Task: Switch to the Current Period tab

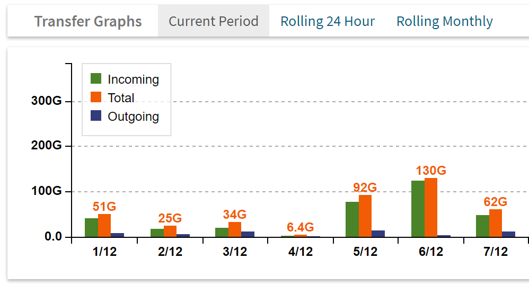Action: tap(213, 21)
